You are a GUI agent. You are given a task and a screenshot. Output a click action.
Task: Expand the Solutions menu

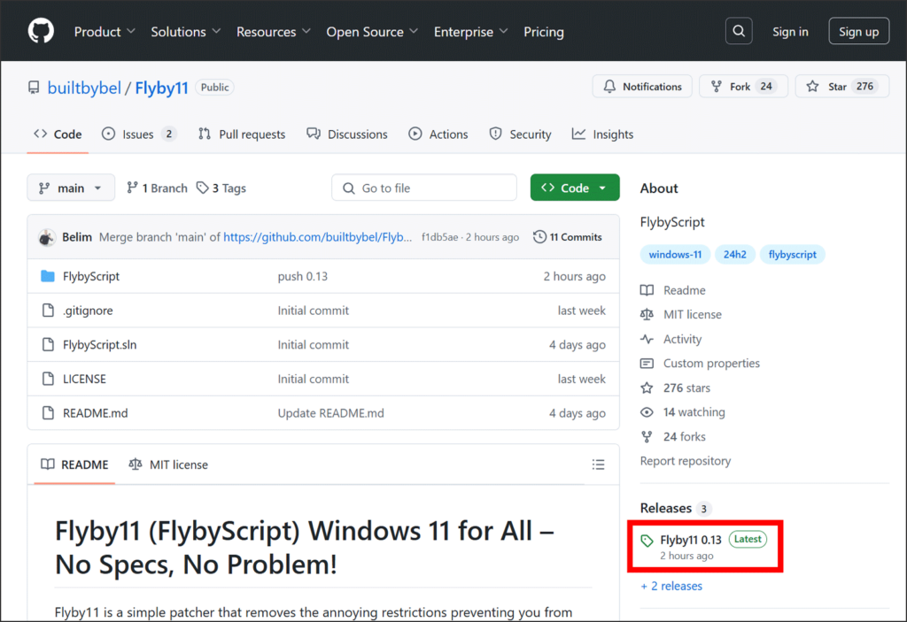pyautogui.click(x=185, y=32)
